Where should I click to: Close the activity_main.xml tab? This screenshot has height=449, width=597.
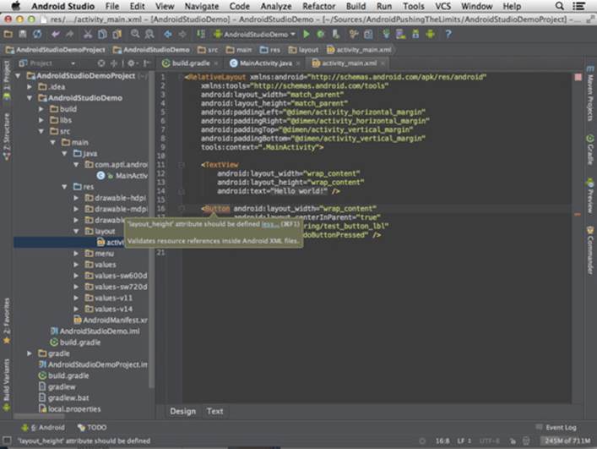(x=383, y=63)
